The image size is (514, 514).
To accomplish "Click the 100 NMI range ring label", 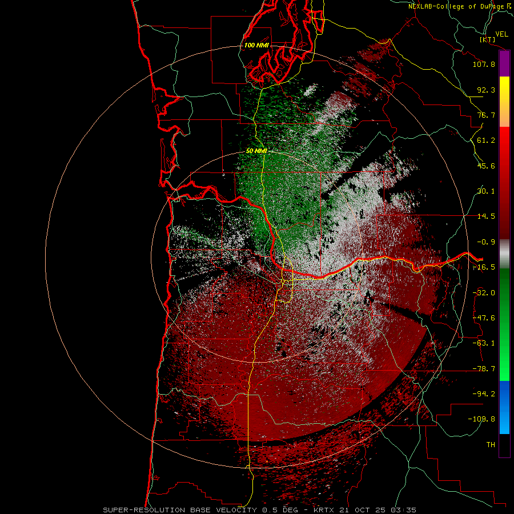I will point(256,45).
